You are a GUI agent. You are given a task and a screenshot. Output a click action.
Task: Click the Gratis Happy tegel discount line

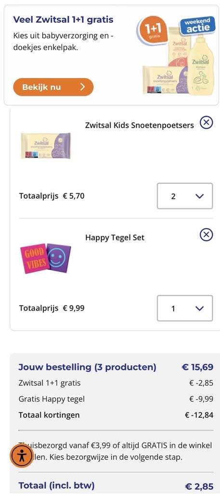click(116, 399)
